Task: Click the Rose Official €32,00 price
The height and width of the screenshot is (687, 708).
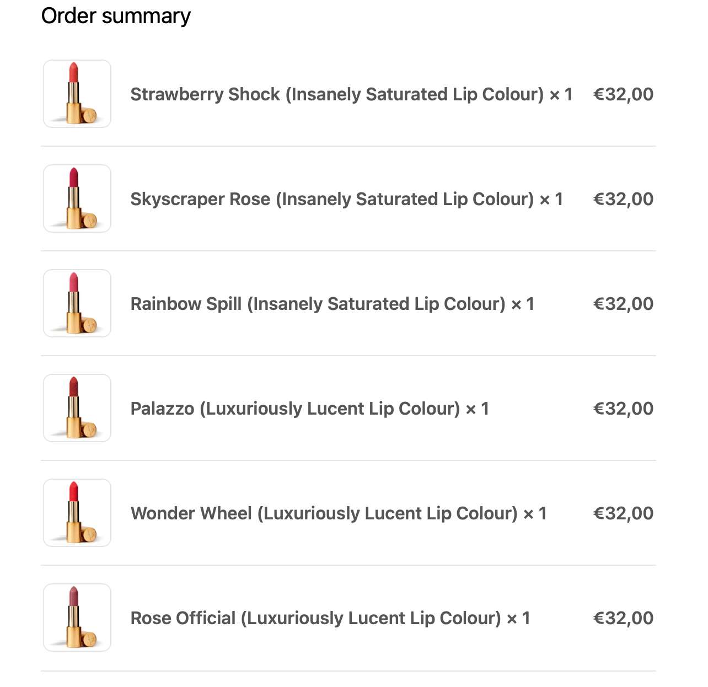Action: pos(623,618)
